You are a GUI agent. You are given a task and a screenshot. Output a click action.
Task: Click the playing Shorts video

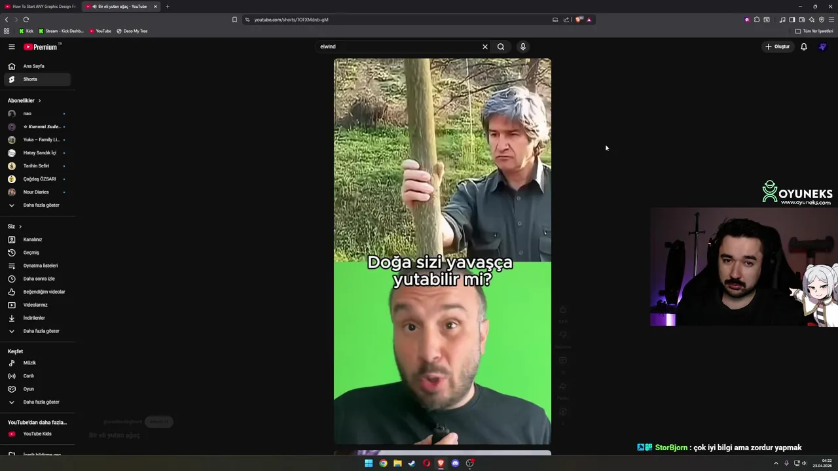pyautogui.click(x=443, y=251)
